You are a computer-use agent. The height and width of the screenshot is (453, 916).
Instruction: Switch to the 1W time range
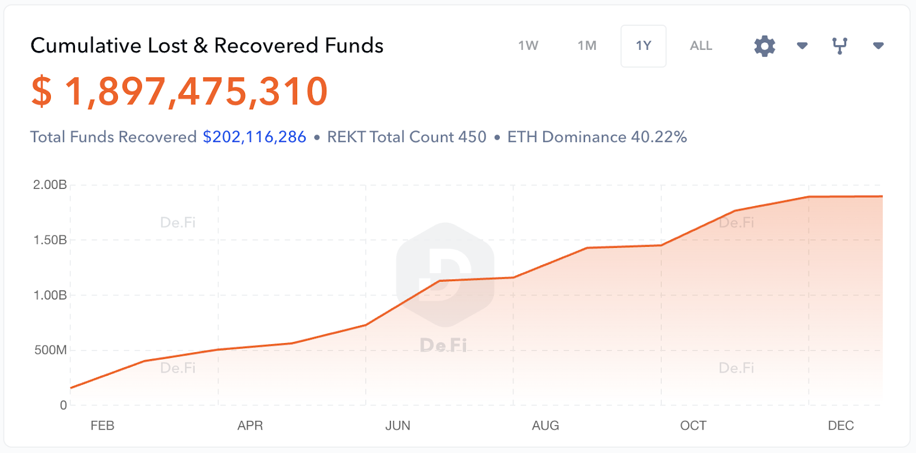pyautogui.click(x=528, y=46)
